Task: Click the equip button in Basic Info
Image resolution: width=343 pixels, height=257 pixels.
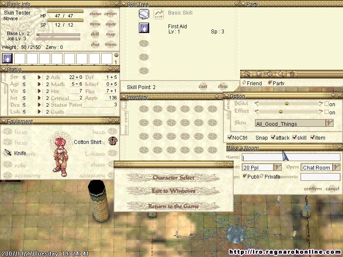Action: 111,24
